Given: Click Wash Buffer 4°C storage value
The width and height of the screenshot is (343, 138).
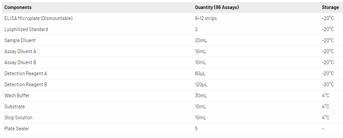Looking at the screenshot, I should pyautogui.click(x=325, y=96).
